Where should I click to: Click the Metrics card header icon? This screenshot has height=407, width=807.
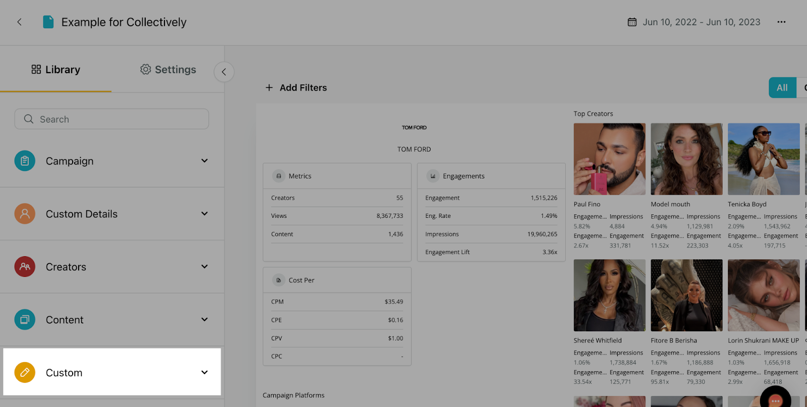point(279,176)
